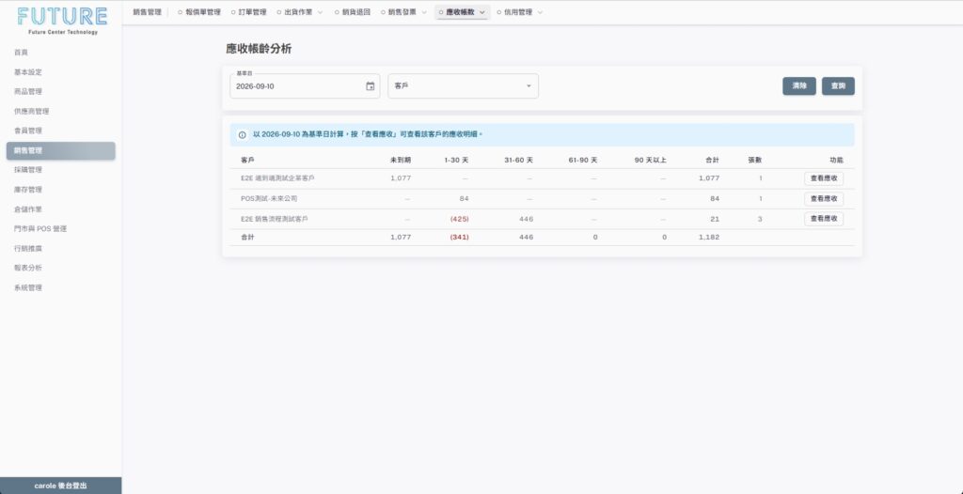The width and height of the screenshot is (963, 494).
Task: Click 查看應收 for E2E 銷售流程測試客戶
Action: (x=824, y=219)
